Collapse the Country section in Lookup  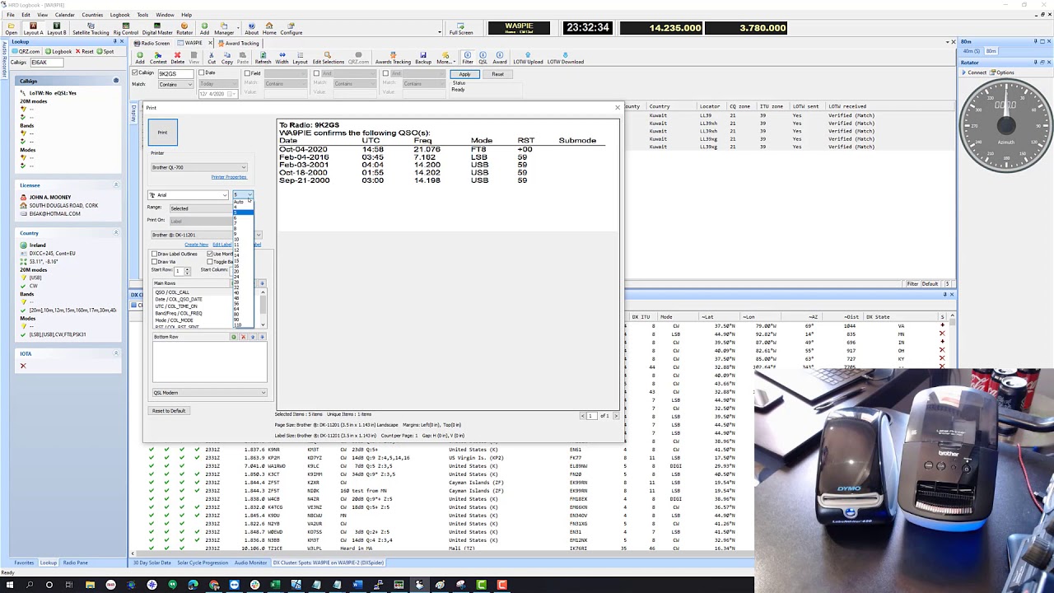pyautogui.click(x=115, y=233)
